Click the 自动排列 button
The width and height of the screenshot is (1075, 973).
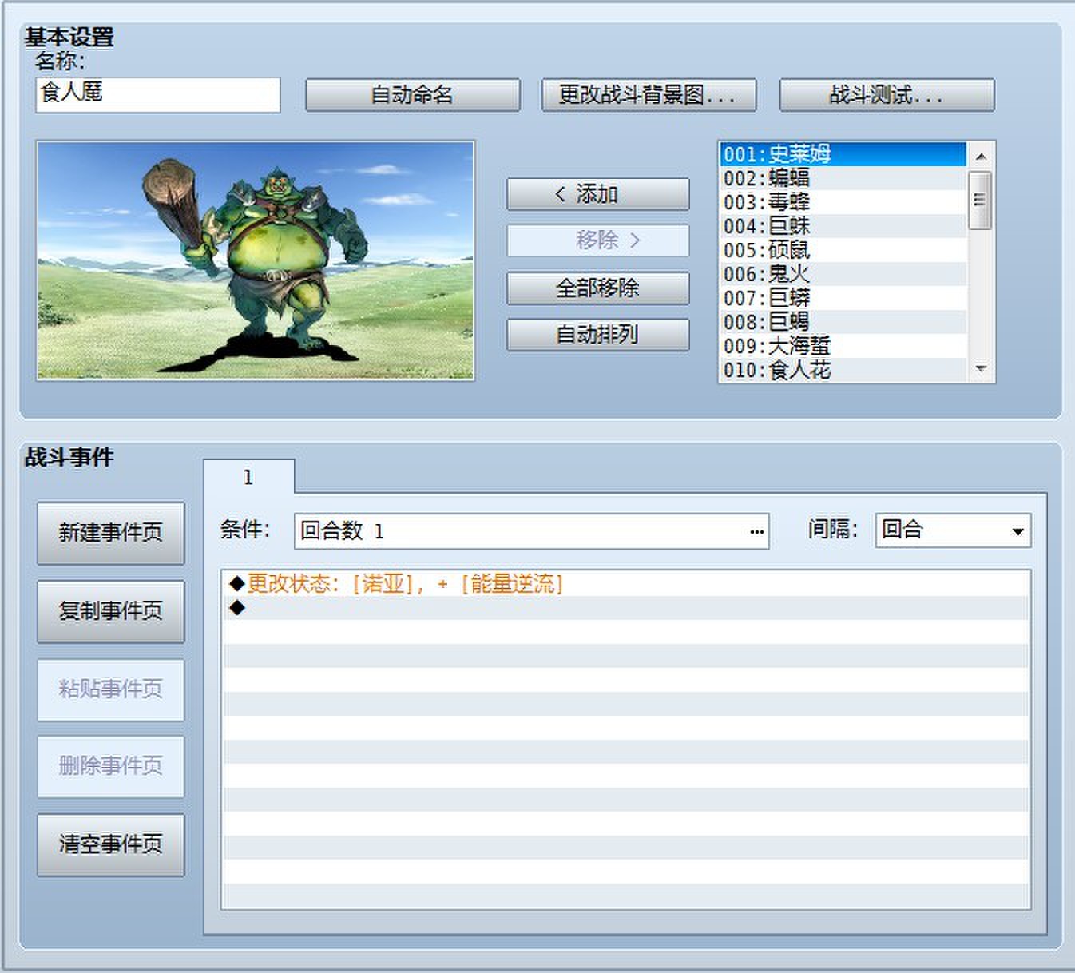tap(597, 334)
